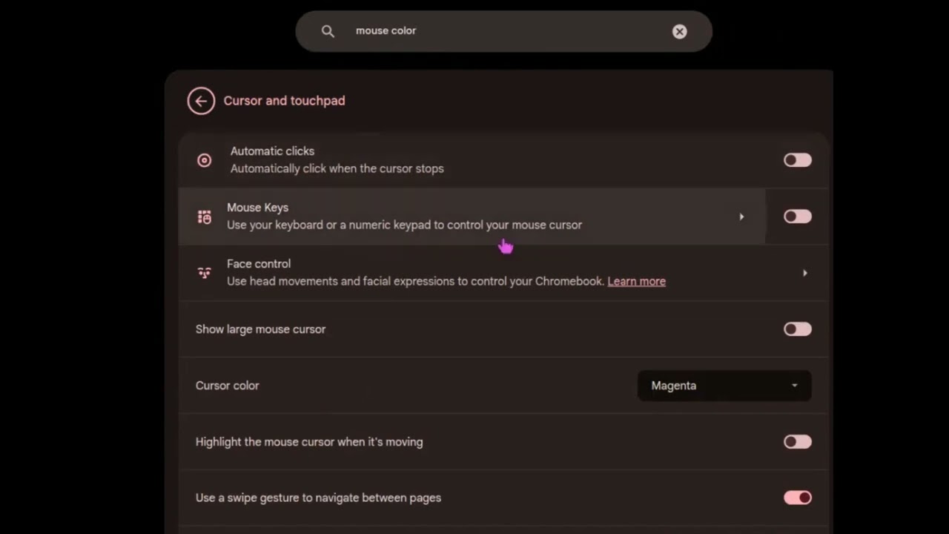Click the Automatic clicks target icon

click(x=204, y=160)
